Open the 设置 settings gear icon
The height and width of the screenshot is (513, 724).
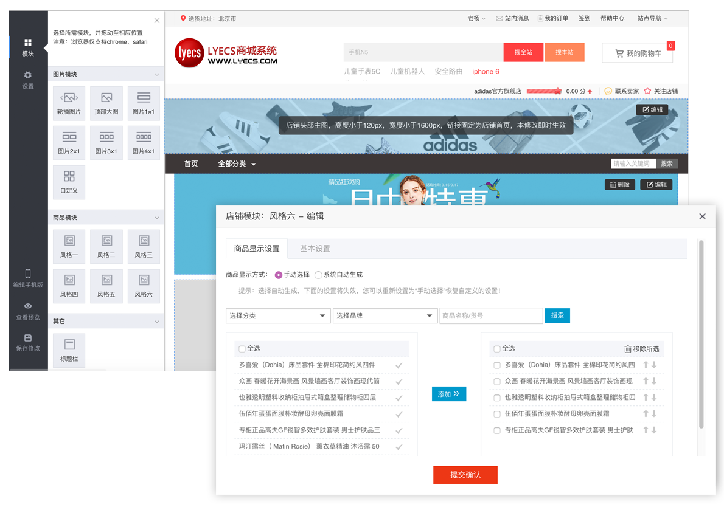[28, 80]
